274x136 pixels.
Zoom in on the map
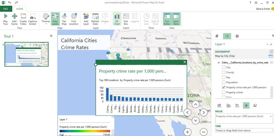tap(187, 132)
